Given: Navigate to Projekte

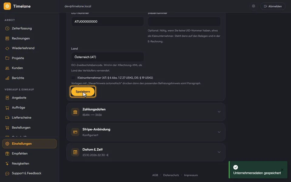Looking at the screenshot, I should point(29,58).
